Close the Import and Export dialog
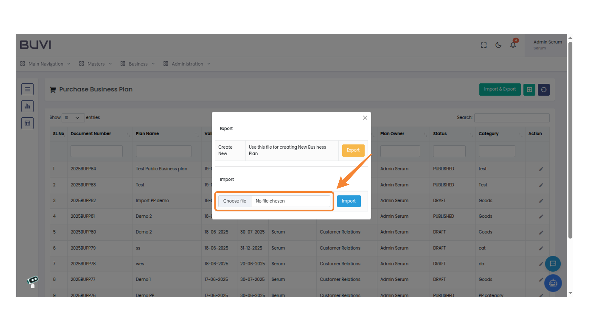 365,117
